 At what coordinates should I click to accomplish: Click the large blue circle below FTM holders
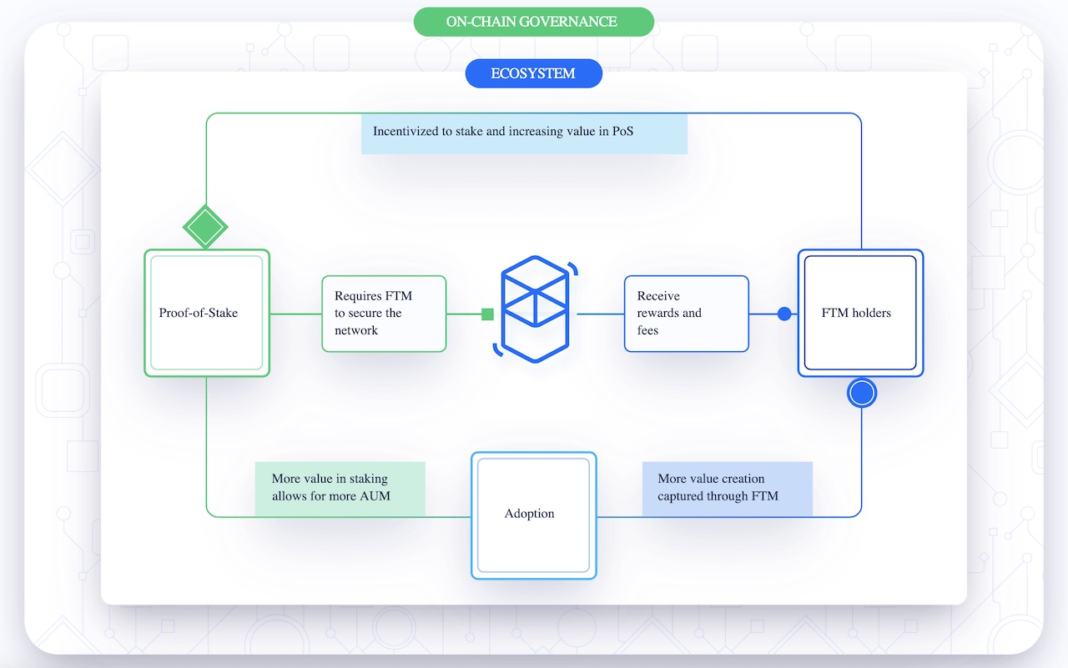pyautogui.click(x=862, y=393)
